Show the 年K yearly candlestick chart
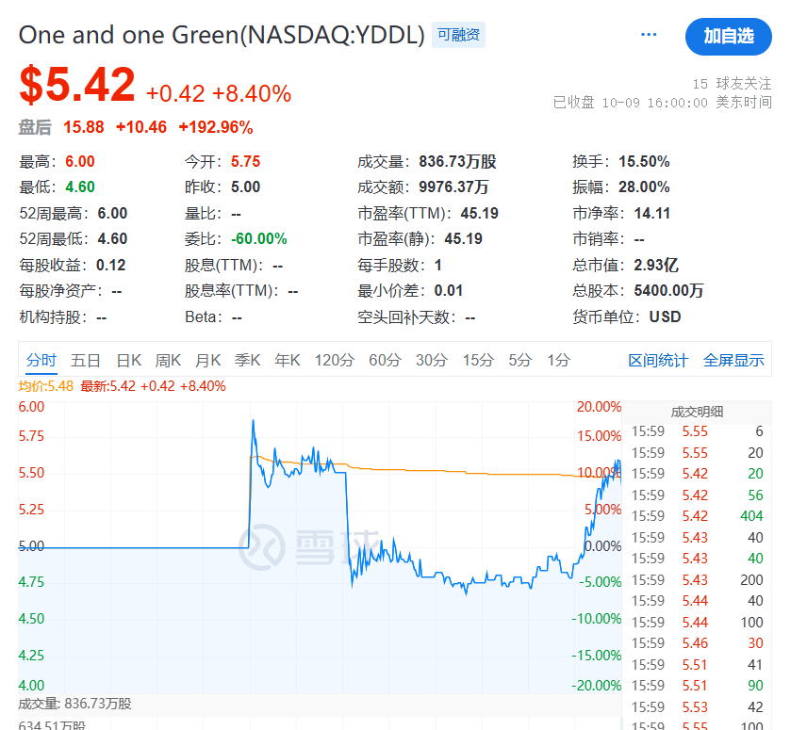This screenshot has width=807, height=730. point(287,360)
